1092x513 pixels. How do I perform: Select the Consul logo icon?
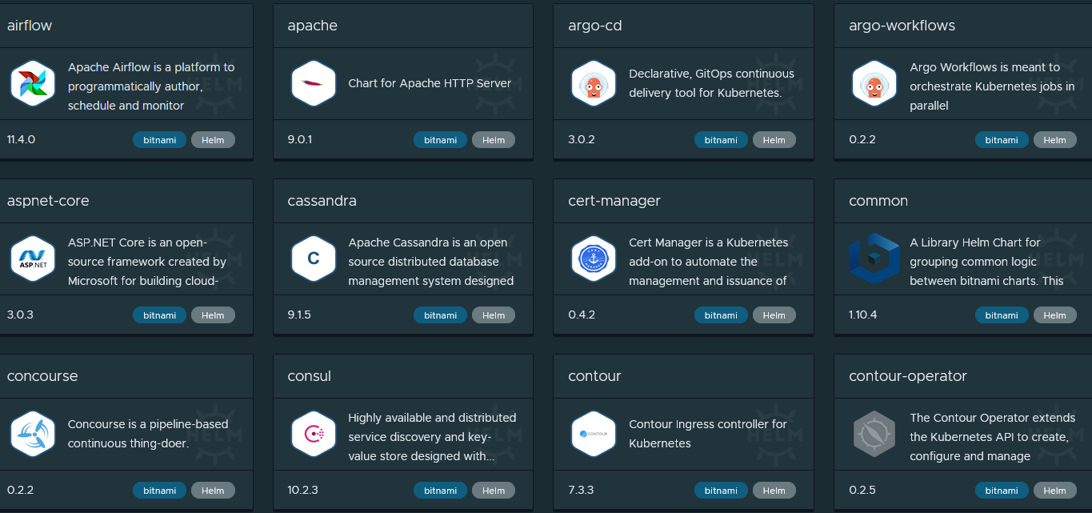(314, 434)
